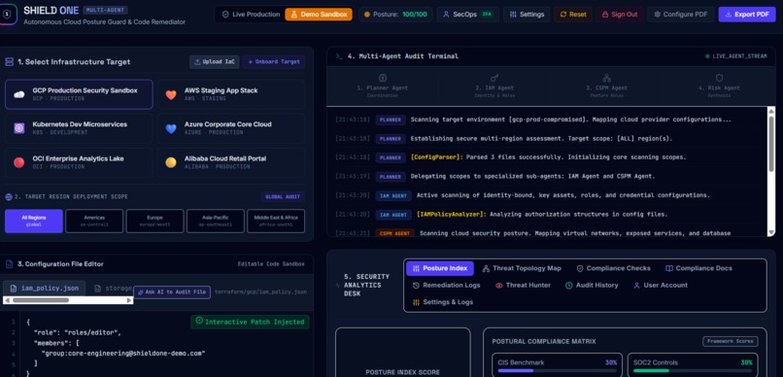783x377 pixels.
Task: Click the Planner Agent step icon
Action: point(383,78)
